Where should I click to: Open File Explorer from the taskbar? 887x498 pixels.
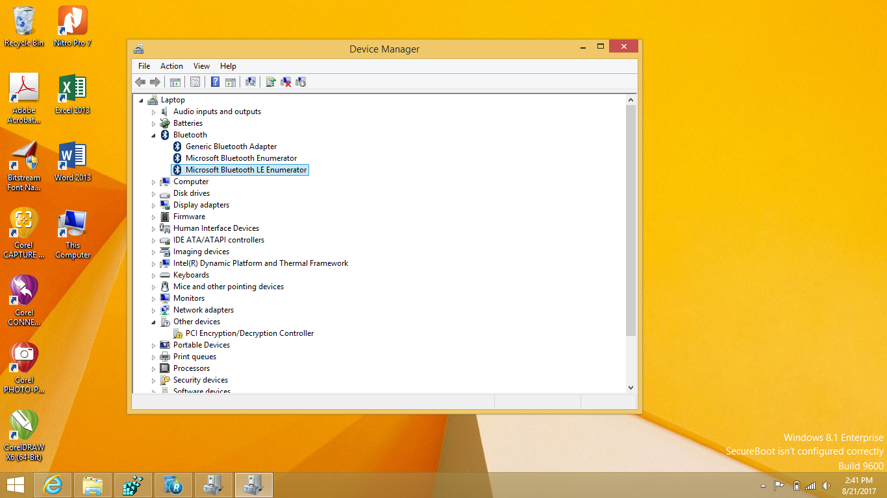pyautogui.click(x=93, y=485)
